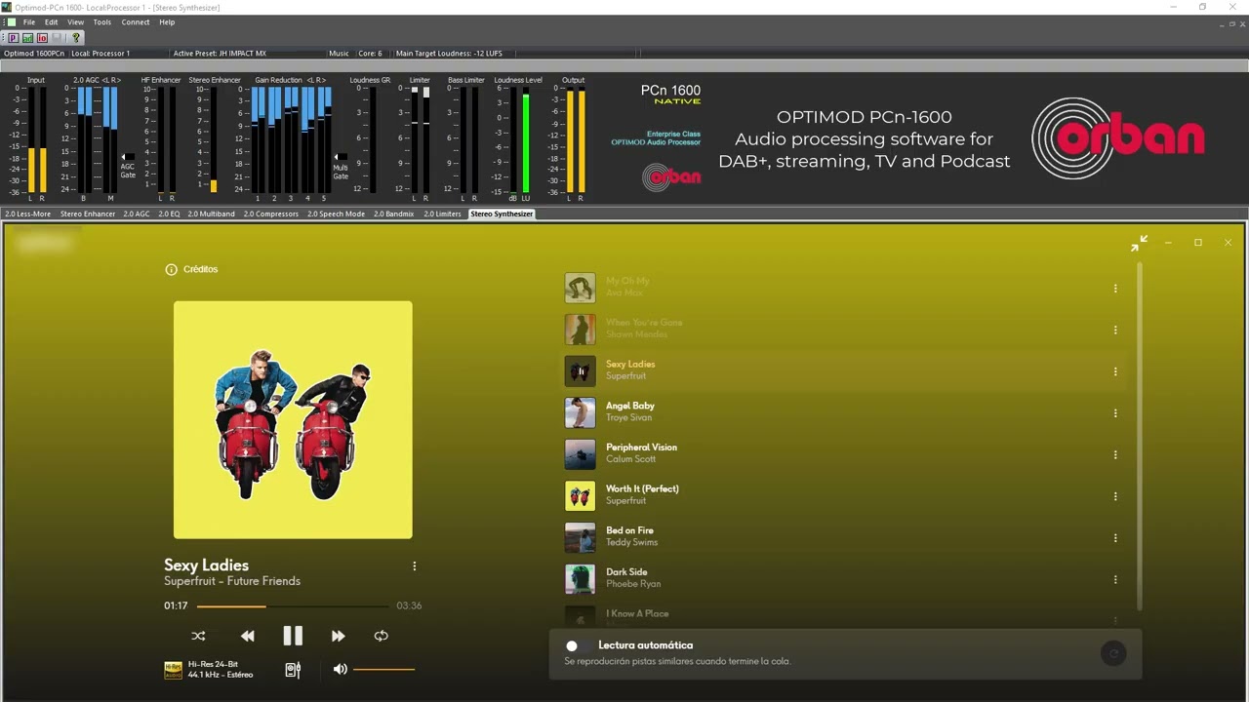Click Active Preset JH IMPACT MX status

coord(220,54)
